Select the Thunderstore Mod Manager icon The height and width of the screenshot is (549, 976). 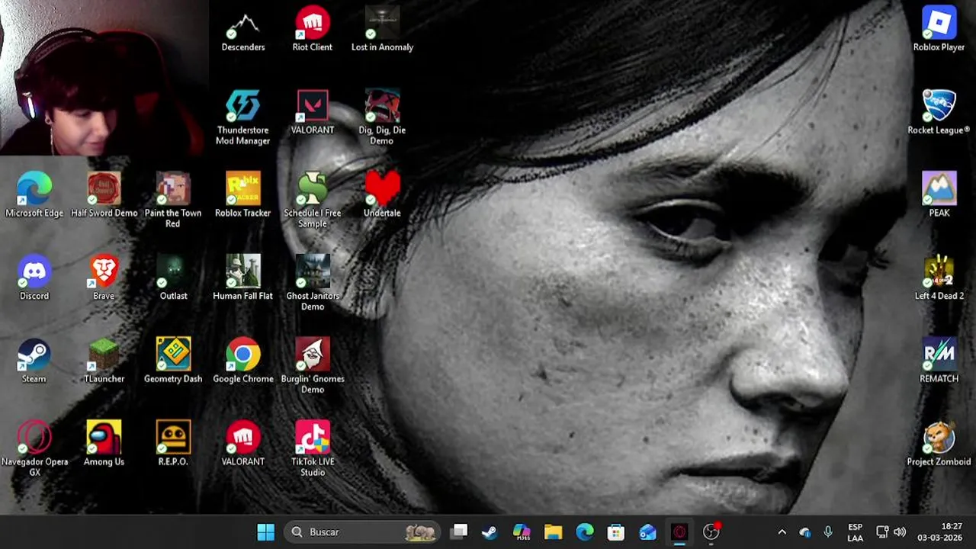243,118
